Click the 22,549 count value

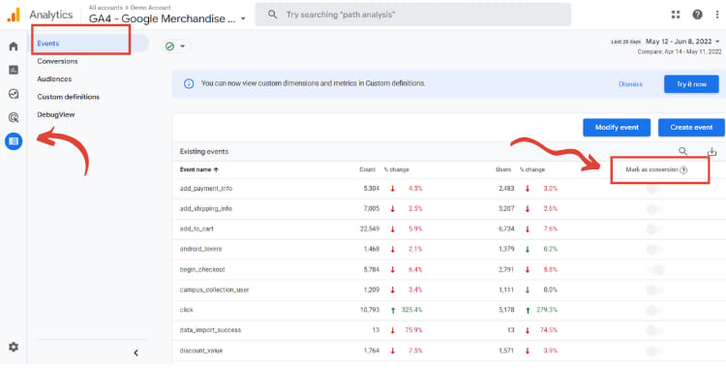coord(370,229)
